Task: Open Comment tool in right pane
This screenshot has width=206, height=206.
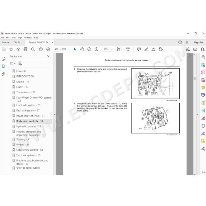Action: (x=203, y=87)
